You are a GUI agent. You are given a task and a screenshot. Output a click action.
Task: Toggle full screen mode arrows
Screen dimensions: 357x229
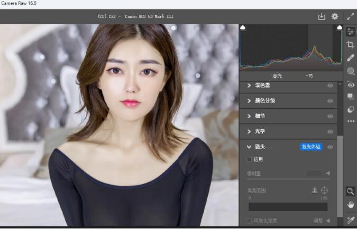(351, 16)
